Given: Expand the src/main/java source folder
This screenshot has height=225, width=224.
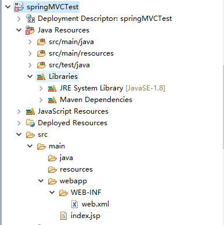Looking at the screenshot, I should [x=30, y=42].
